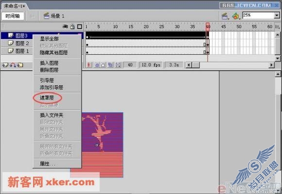
Task: Click the add motion guide icon
Action: click(x=13, y=65)
